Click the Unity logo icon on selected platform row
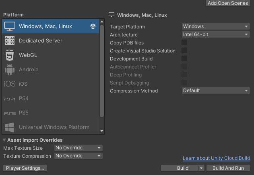254x175 pixels. [93, 26]
